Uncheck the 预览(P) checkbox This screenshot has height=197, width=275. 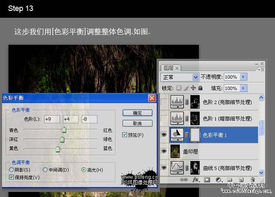coord(124,135)
